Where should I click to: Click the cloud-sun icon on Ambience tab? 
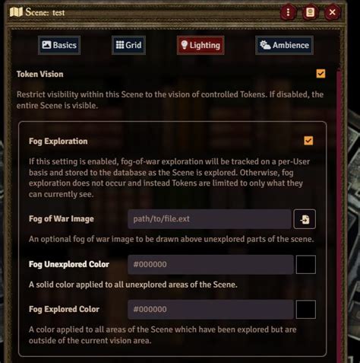[265, 45]
